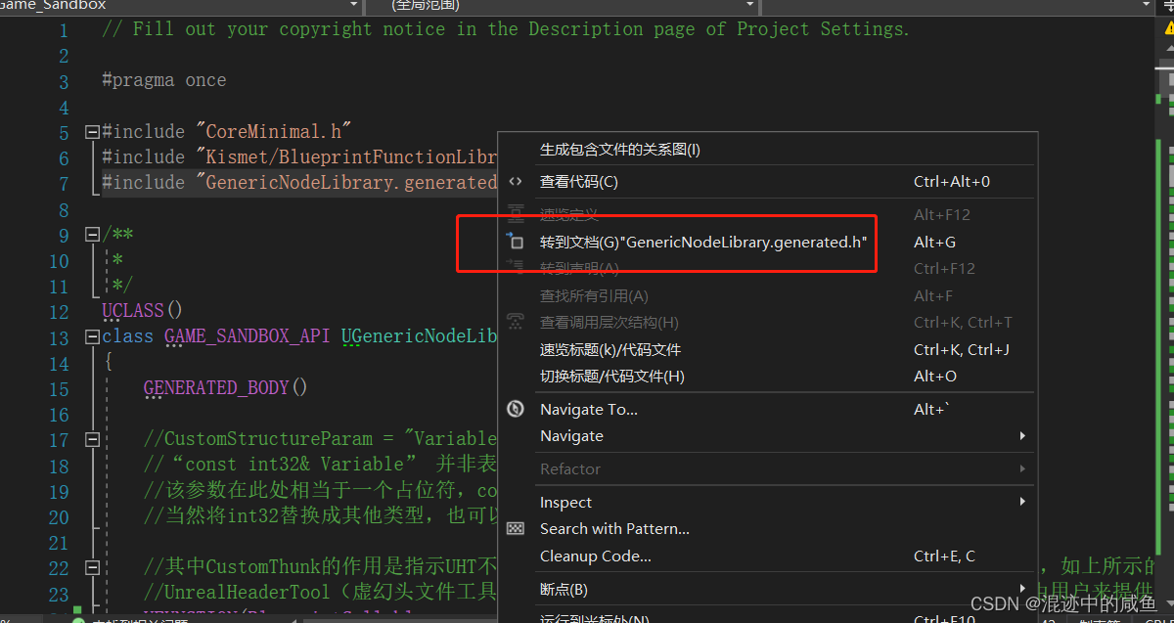The width and height of the screenshot is (1174, 623).
Task: Click the "CoreMinimal.h" include text
Action: pos(274,131)
